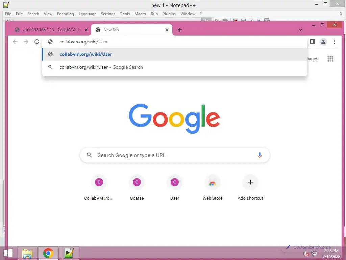Start voice search with microphone
The image size is (346, 260).
point(260,155)
